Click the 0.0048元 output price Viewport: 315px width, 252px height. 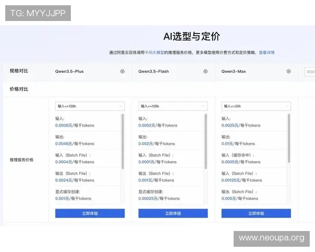(64, 144)
